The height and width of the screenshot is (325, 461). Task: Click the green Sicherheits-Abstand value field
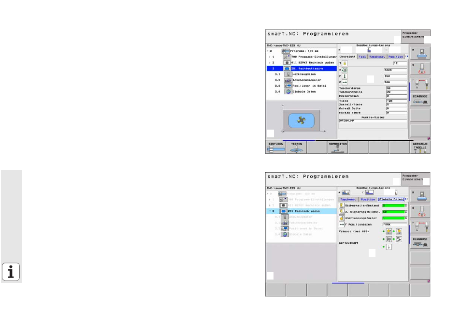coord(393,206)
